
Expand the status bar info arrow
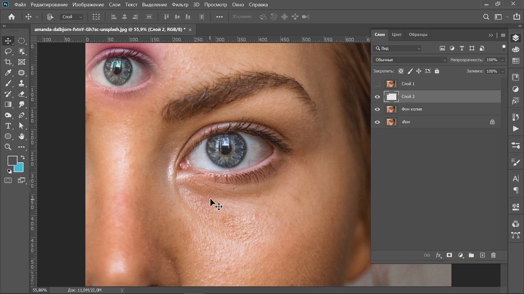tap(122, 290)
